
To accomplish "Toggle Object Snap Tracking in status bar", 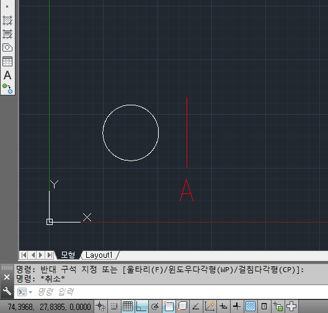I will click(x=196, y=307).
